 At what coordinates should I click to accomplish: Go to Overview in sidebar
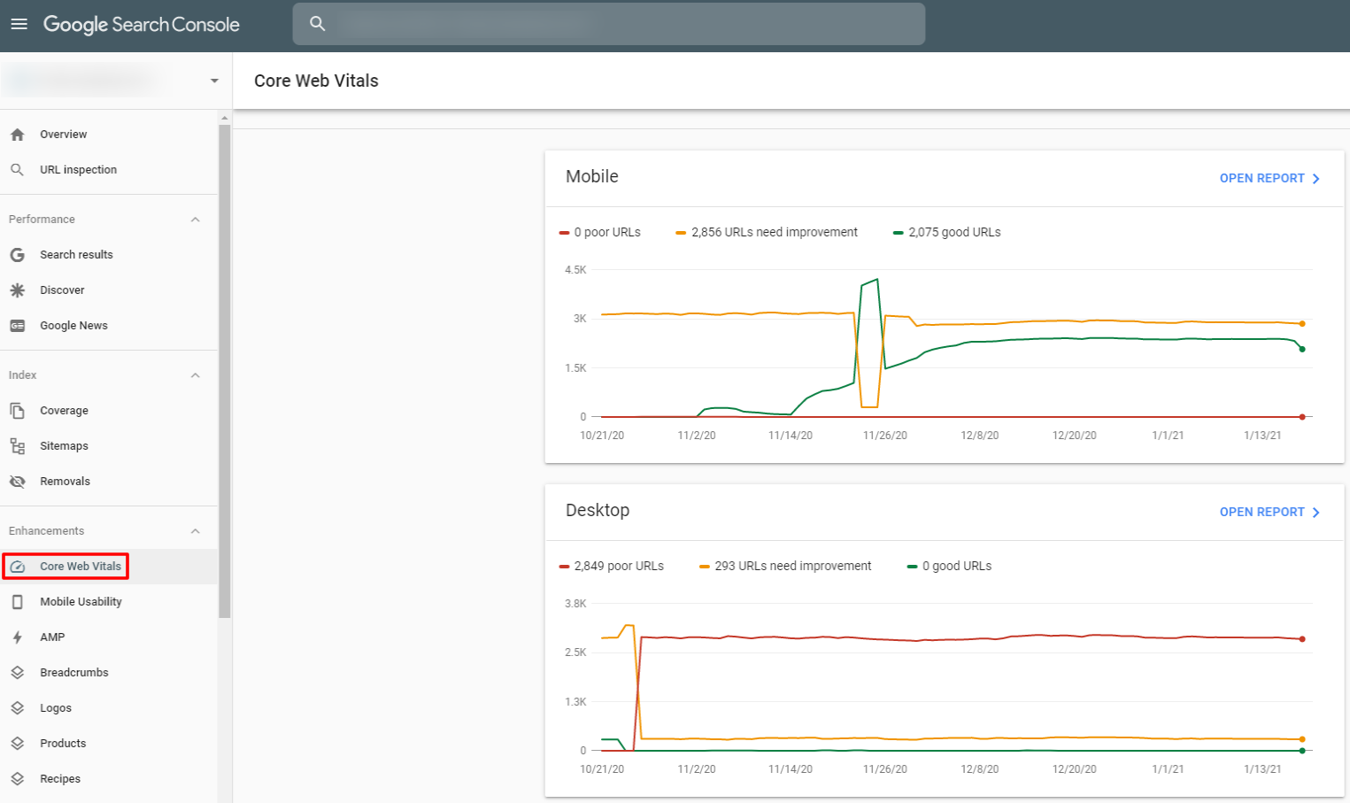(64, 135)
